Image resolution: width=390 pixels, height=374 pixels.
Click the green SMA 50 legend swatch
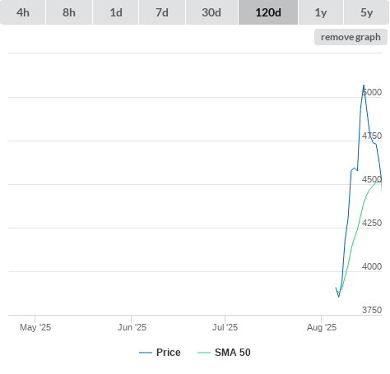click(x=204, y=353)
